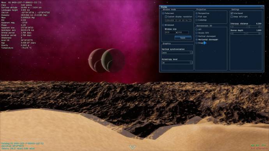Click right arrow of Interpupillary distance slider
Image resolution: width=269 pixels, height=151 pixels.
(x=260, y=27)
